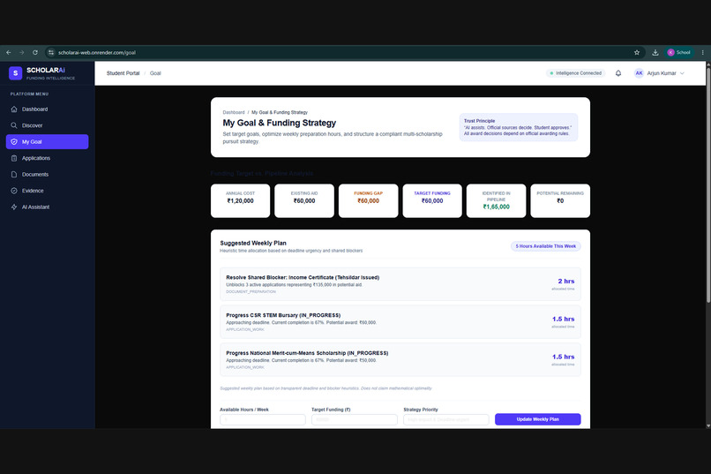Viewport: 711px width, 474px height.
Task: Click Update Weekly Plan button
Action: coord(538,419)
